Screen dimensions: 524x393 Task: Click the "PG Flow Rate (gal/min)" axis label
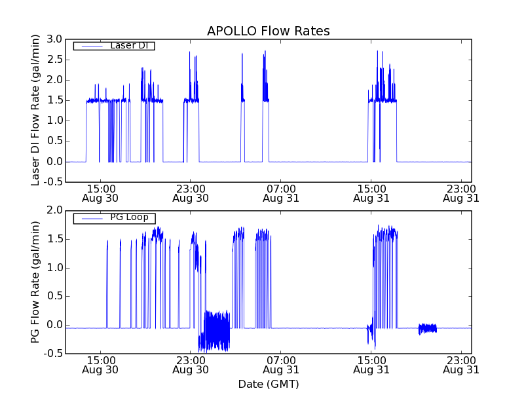point(35,282)
